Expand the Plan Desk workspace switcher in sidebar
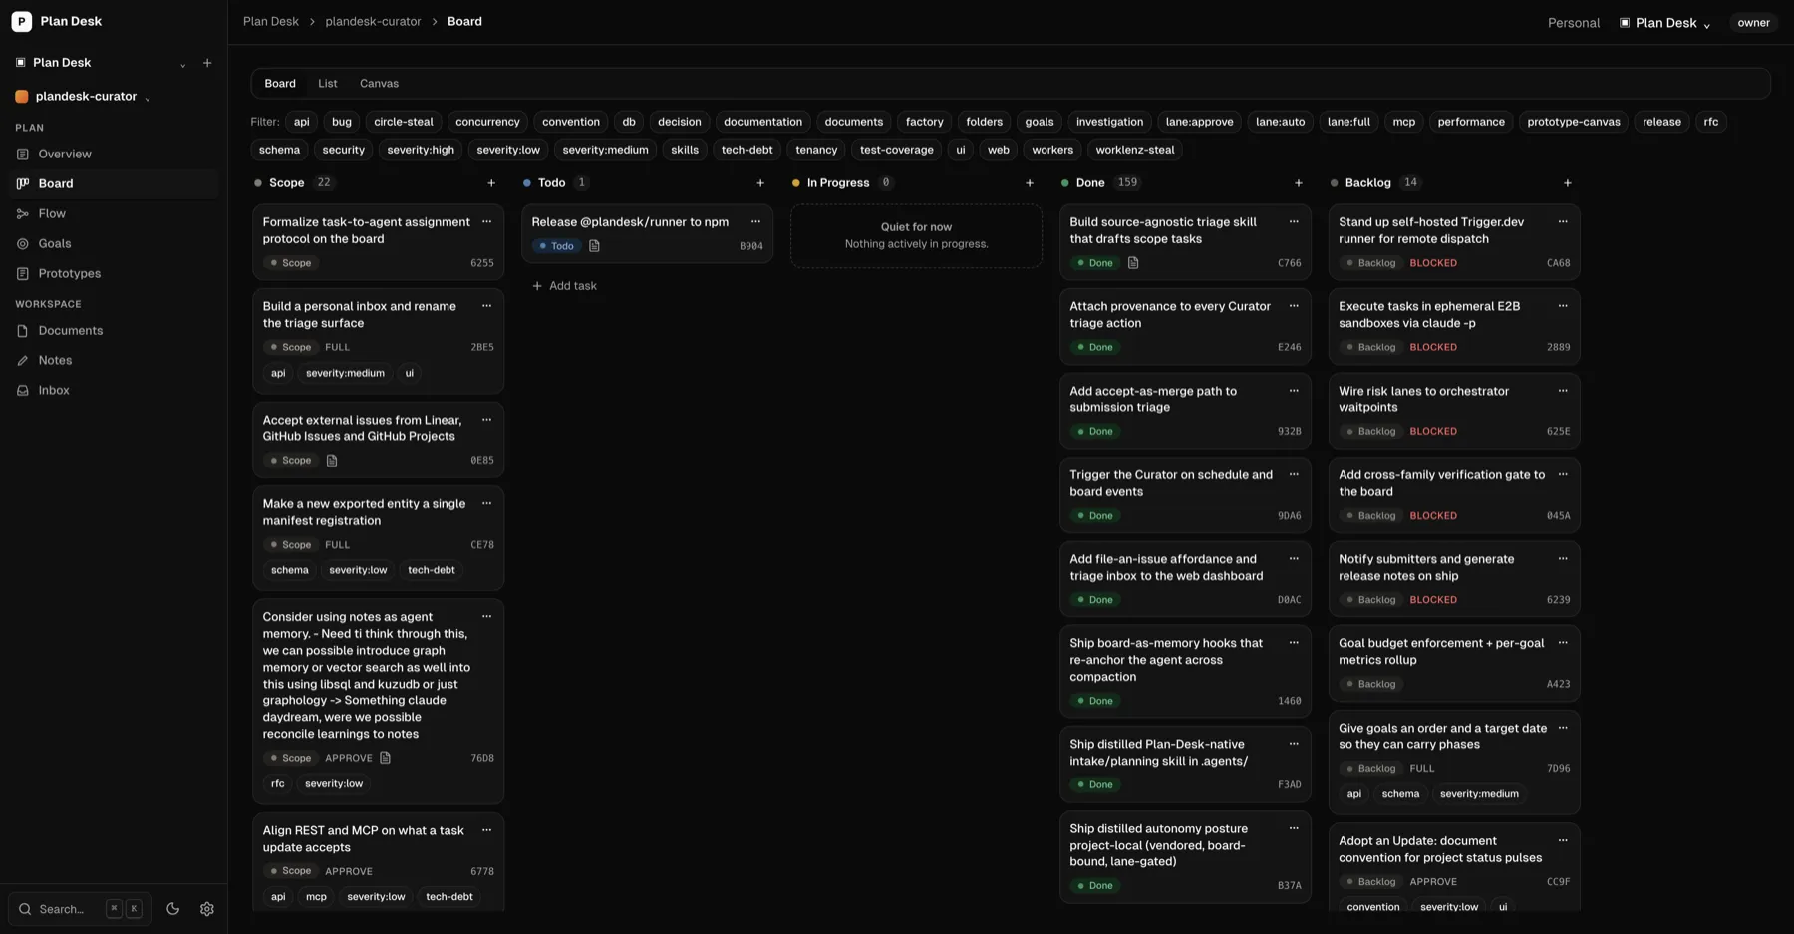 tap(100, 63)
